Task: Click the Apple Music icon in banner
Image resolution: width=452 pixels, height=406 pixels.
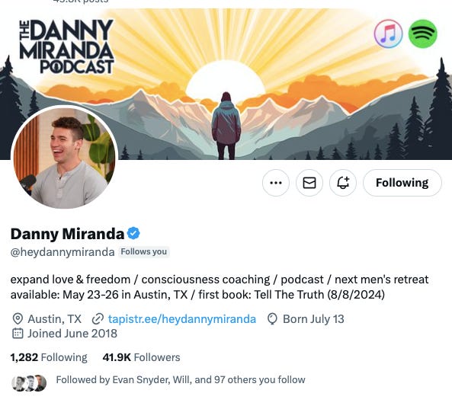Action: 388,34
